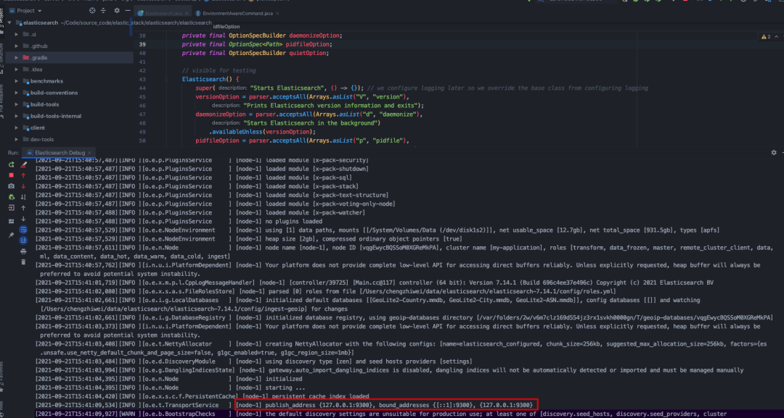Click the exit icon in Run panel
Viewport: 784px width, 418px height.
pos(11,208)
